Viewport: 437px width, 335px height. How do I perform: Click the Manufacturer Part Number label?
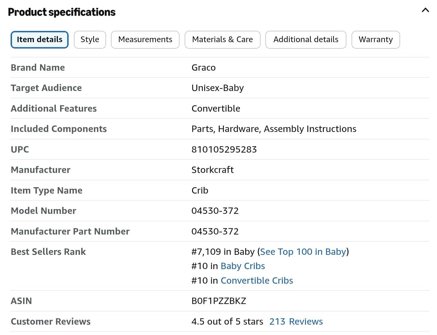point(70,231)
